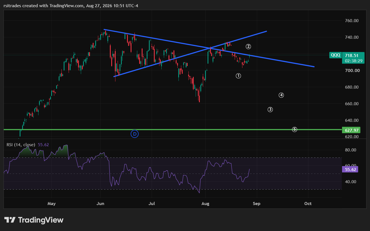Click the Aug label on time axis
The image size is (370, 231).
pos(205,204)
